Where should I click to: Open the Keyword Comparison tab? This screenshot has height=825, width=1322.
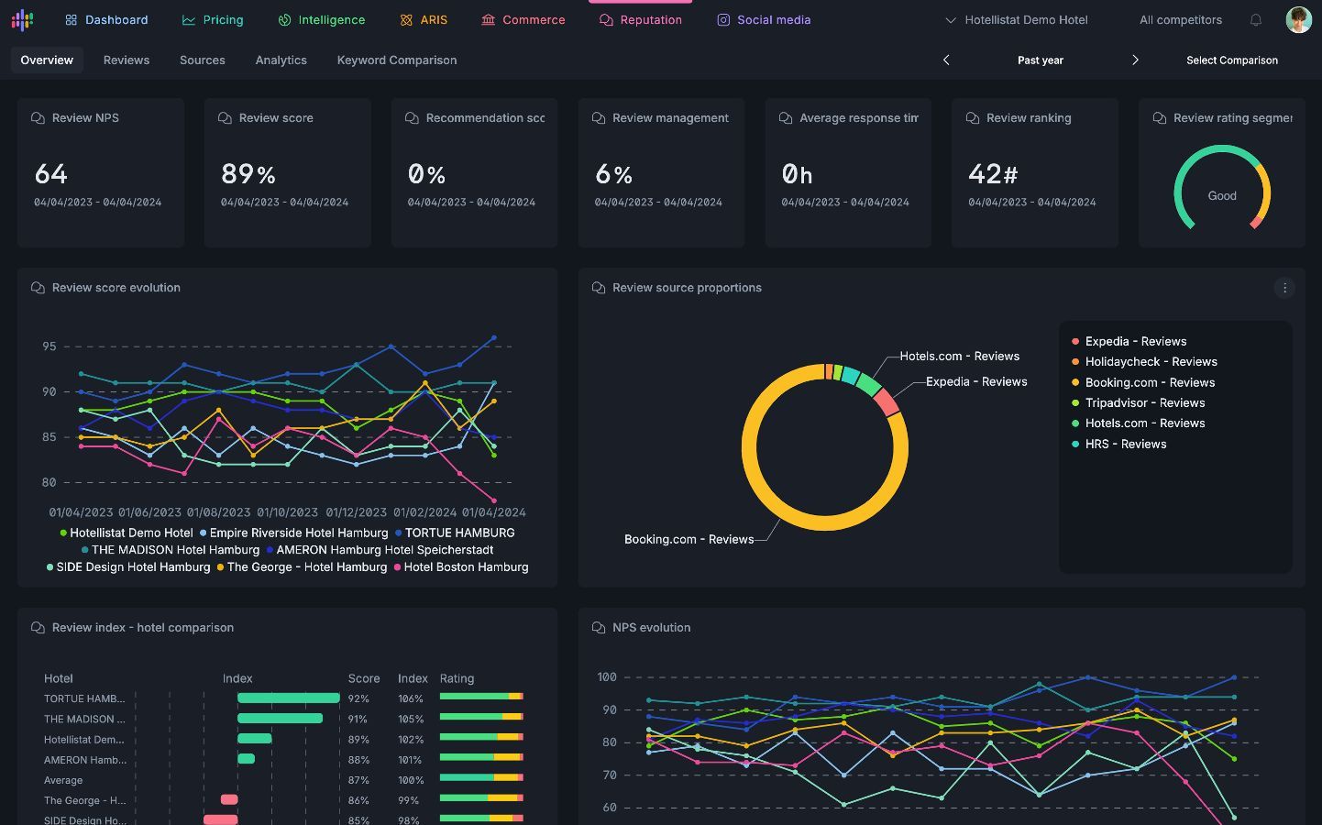click(x=397, y=60)
